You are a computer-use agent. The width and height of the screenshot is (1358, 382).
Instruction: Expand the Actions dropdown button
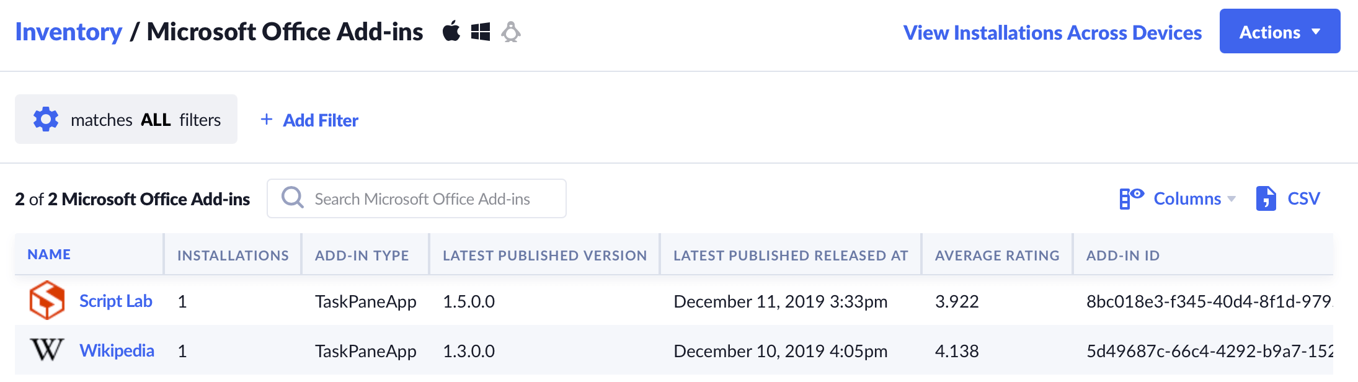(x=1279, y=32)
